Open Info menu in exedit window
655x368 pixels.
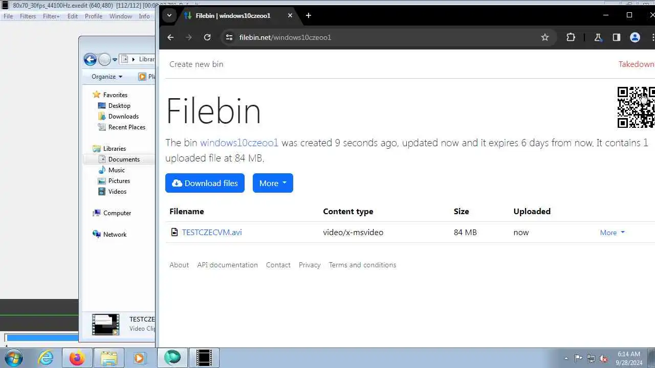tap(144, 16)
